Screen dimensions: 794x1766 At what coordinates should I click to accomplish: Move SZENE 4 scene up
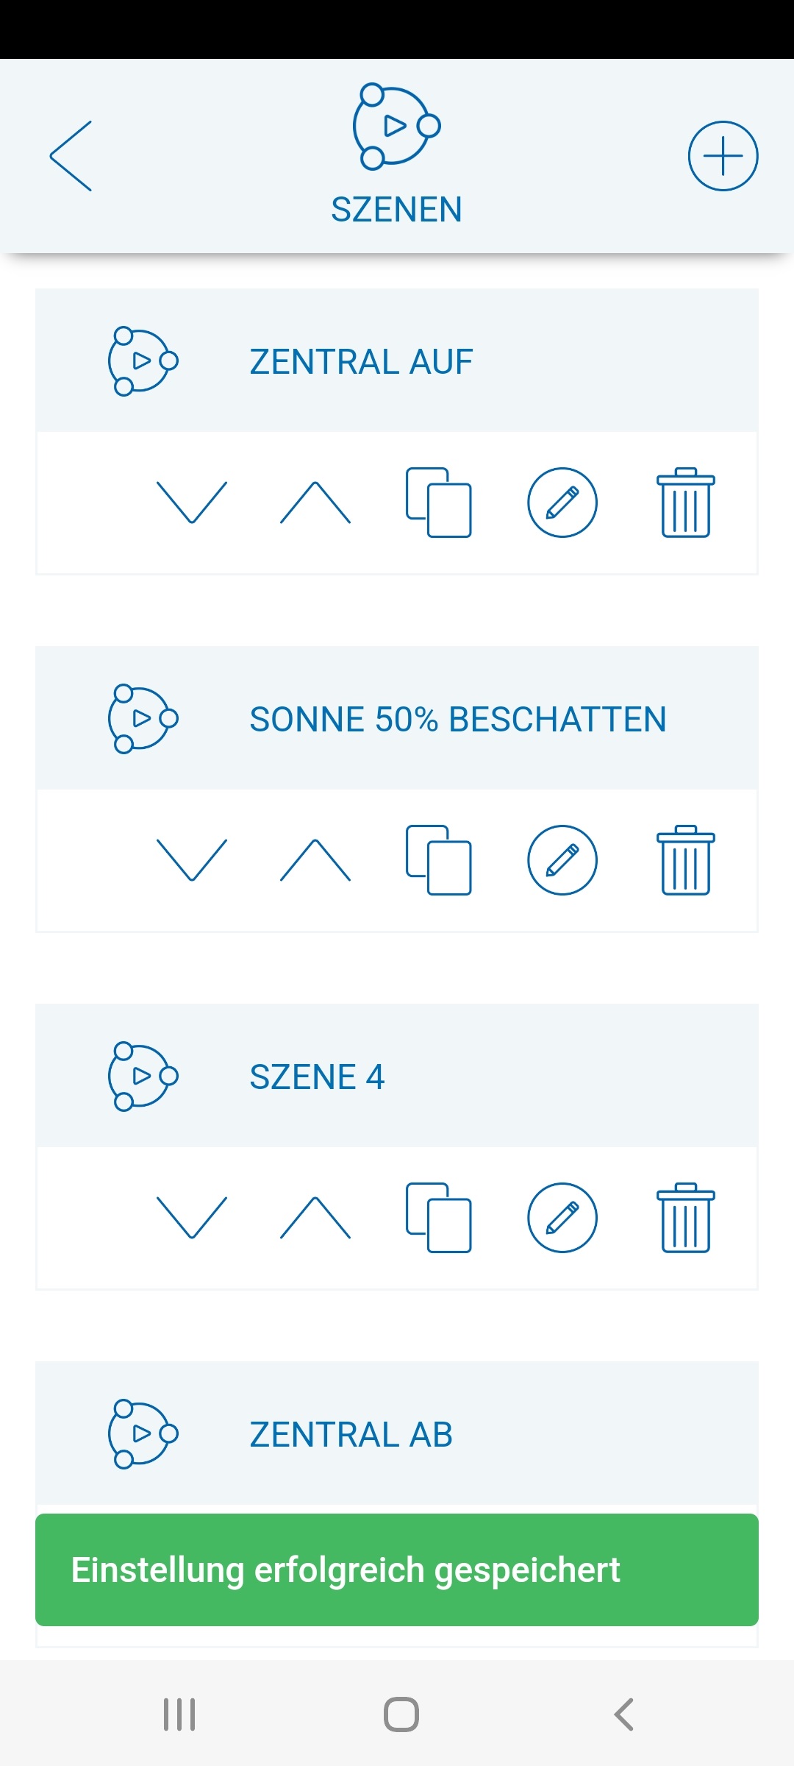[x=315, y=1218]
